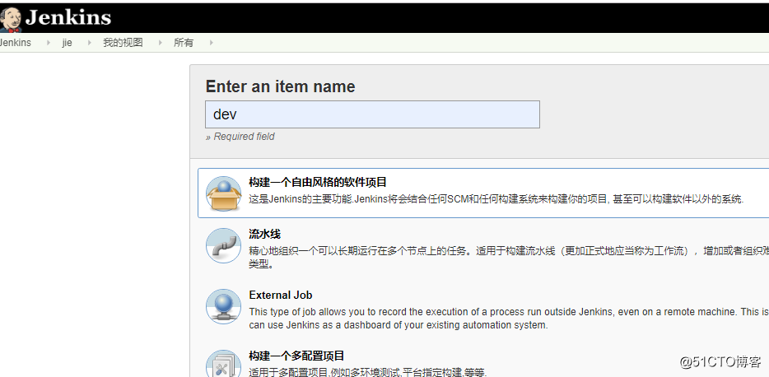Image resolution: width=769 pixels, height=377 pixels.
Task: Expand the arrow after 我的视图 breadcrumb
Action: [x=161, y=43]
